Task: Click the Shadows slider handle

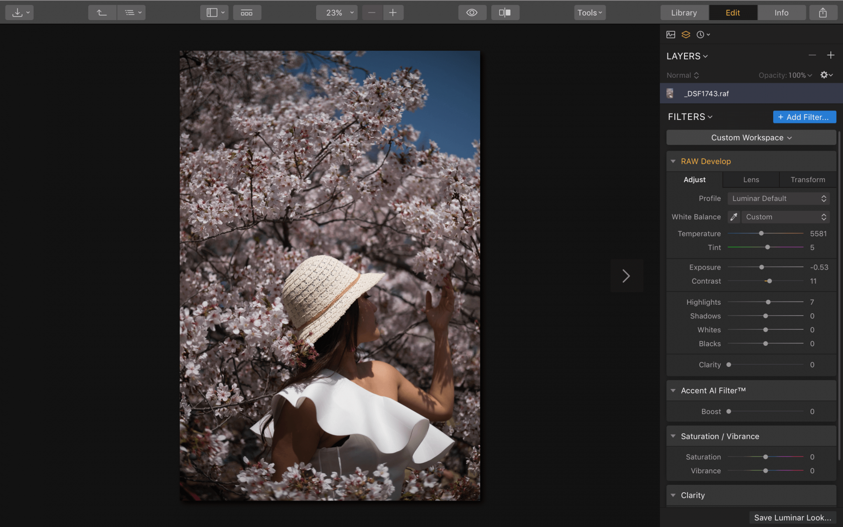Action: [766, 316]
